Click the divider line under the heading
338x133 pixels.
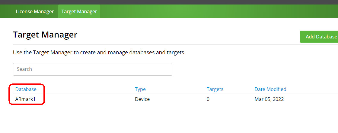[175, 45]
